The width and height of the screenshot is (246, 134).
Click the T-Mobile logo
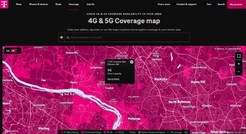click(x=4, y=4)
